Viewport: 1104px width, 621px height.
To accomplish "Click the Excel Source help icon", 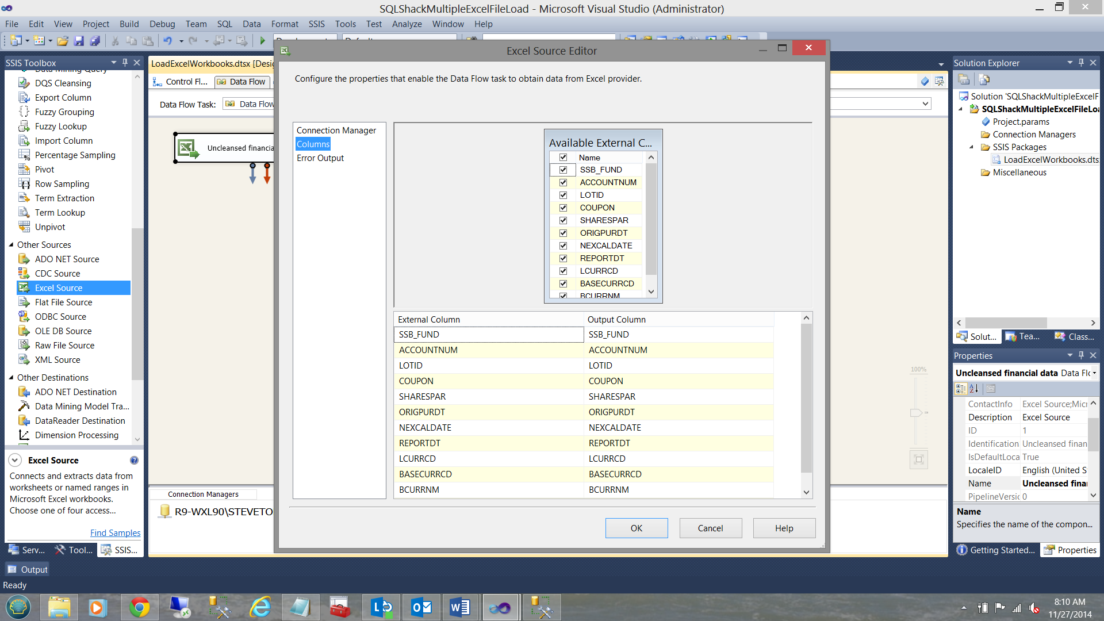I will [x=134, y=461].
